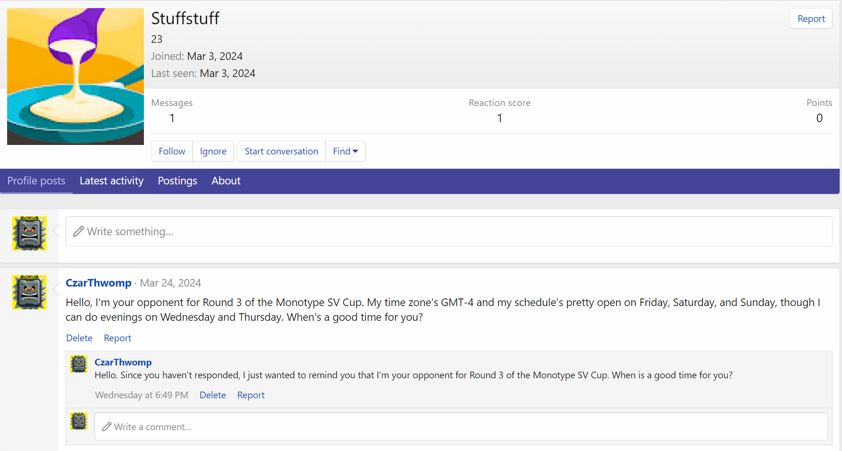Select the About tab

[x=226, y=181]
